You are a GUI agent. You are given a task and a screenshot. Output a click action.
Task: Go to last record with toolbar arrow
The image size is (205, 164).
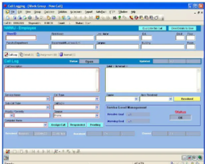tap(91, 18)
